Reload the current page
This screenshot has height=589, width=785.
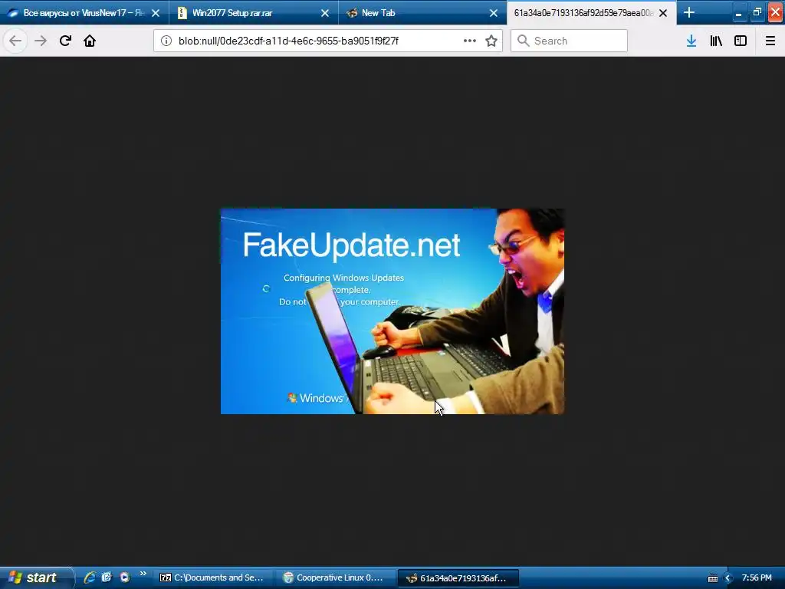click(65, 41)
